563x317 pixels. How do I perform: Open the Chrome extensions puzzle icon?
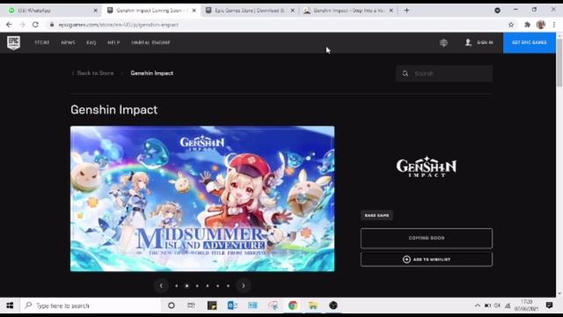click(527, 25)
